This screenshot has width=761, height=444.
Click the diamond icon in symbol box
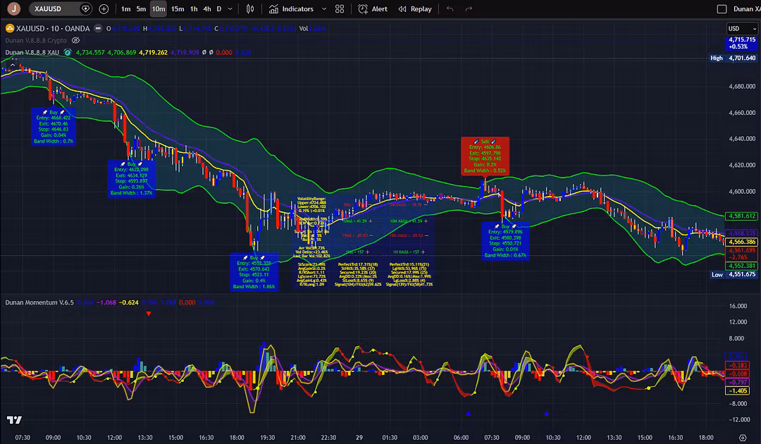coord(85,8)
